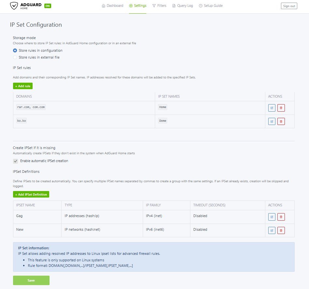Open the Settings menu
Viewport: 309px width, 289px height.
click(x=138, y=6)
